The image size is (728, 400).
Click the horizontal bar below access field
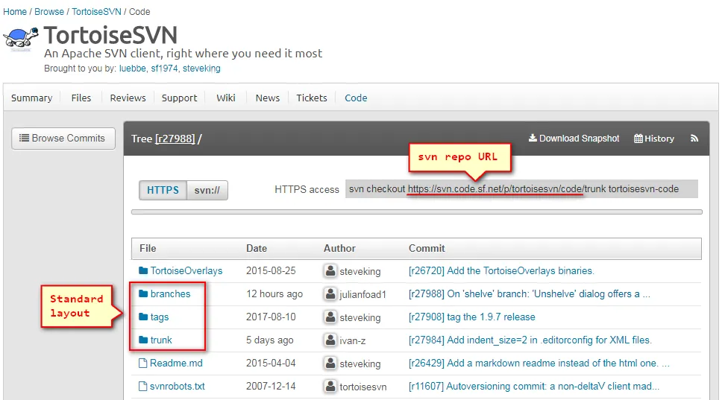(416, 212)
